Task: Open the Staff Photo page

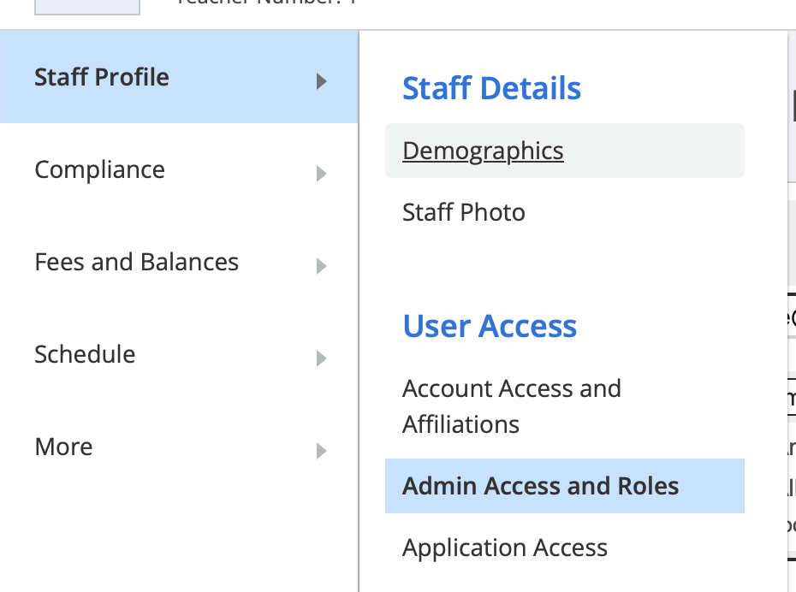Action: pos(463,212)
